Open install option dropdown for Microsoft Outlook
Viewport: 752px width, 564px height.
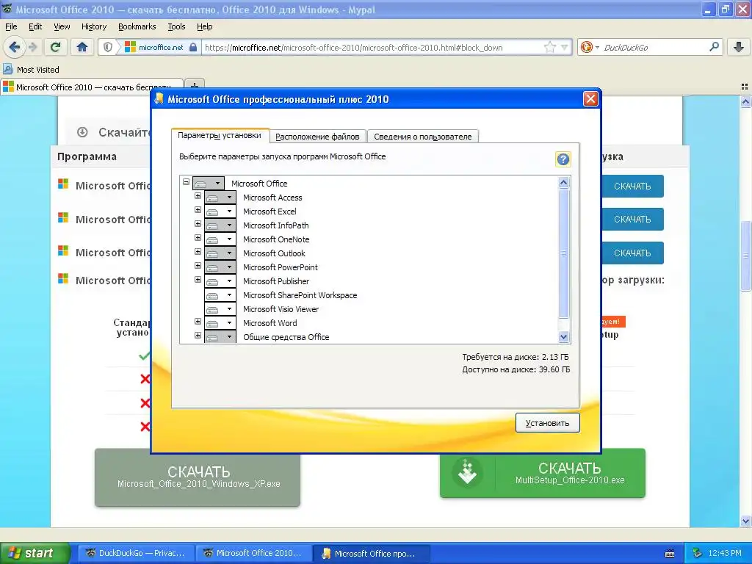pyautogui.click(x=220, y=253)
